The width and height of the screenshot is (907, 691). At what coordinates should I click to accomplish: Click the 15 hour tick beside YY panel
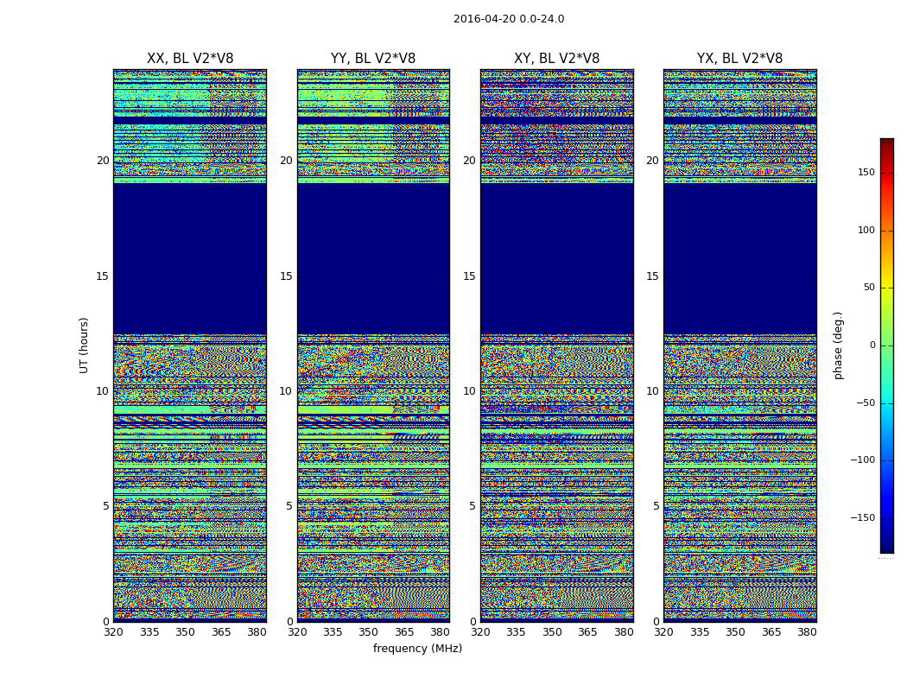(286, 276)
